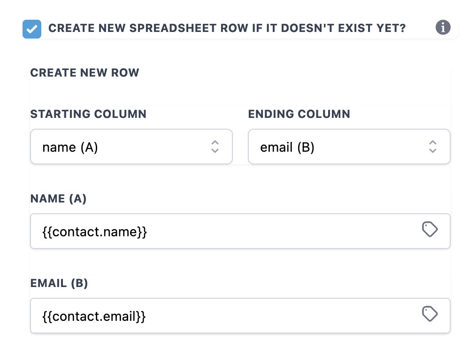The height and width of the screenshot is (357, 476).
Task: Click the selected 'email (B)' option text
Action: tap(287, 147)
